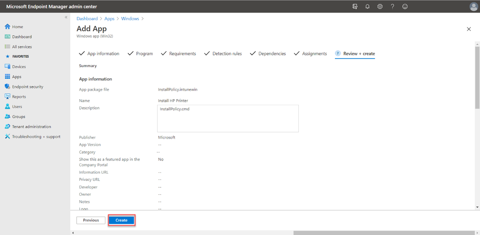Click the horizontal scrollbar thumb
480x235 pixels.
click(x=385, y=233)
